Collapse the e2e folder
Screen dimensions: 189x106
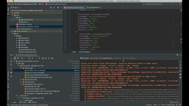click(12, 15)
